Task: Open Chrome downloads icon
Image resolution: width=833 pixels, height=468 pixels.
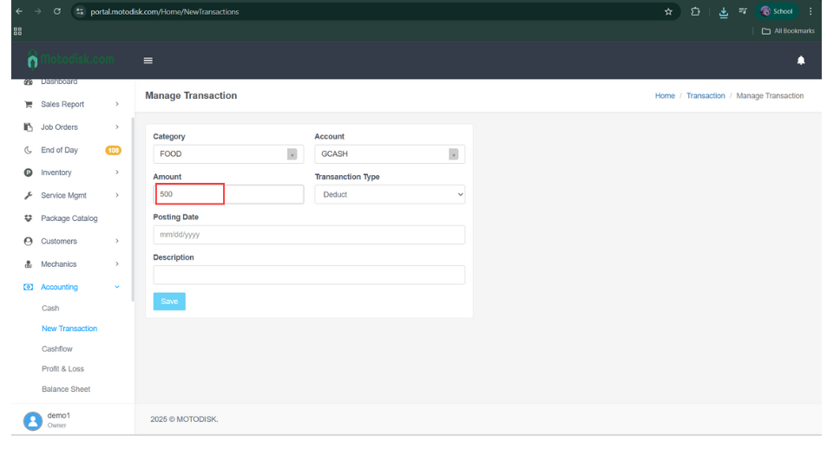Action: click(724, 11)
